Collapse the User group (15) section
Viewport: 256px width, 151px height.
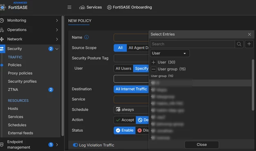click(x=153, y=69)
